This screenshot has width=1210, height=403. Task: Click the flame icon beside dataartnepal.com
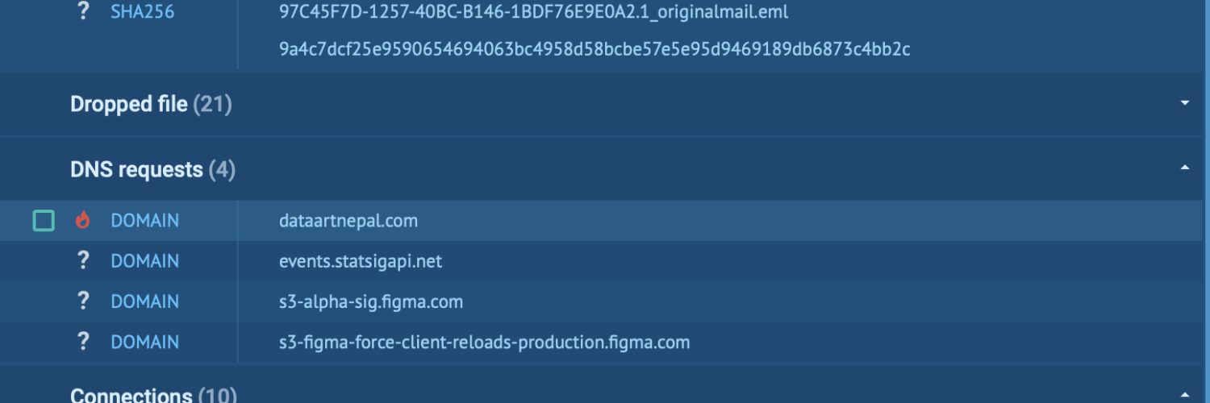(82, 220)
